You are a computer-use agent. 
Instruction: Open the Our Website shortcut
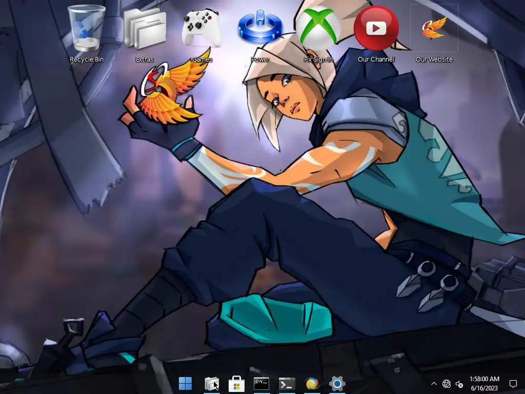(434, 28)
